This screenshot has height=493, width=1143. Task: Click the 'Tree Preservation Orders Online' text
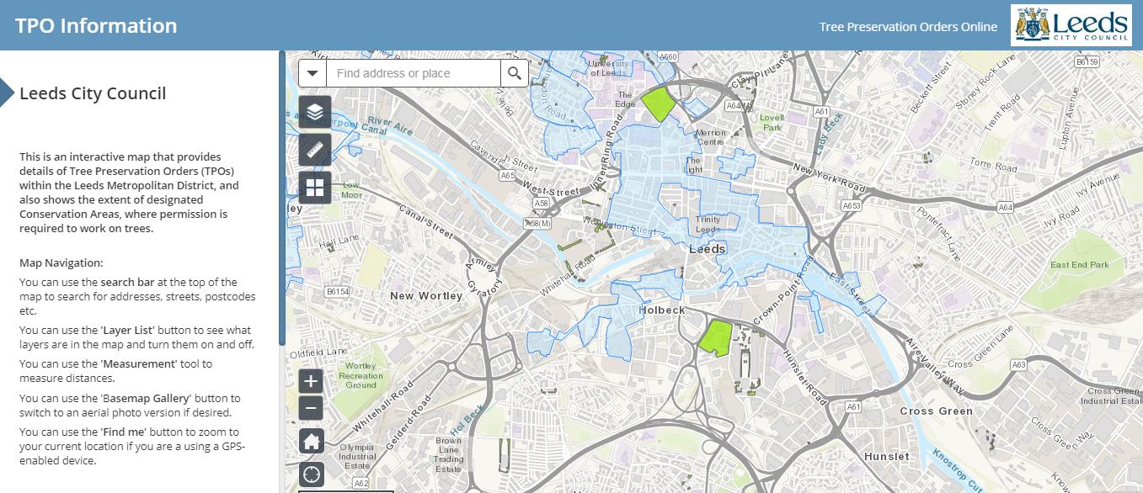[908, 27]
